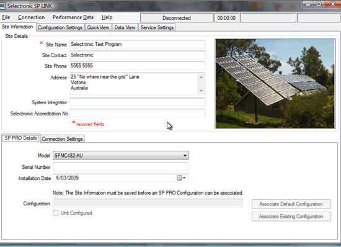The height and width of the screenshot is (247, 341).
Task: Click into the Site Name field
Action: (138, 44)
